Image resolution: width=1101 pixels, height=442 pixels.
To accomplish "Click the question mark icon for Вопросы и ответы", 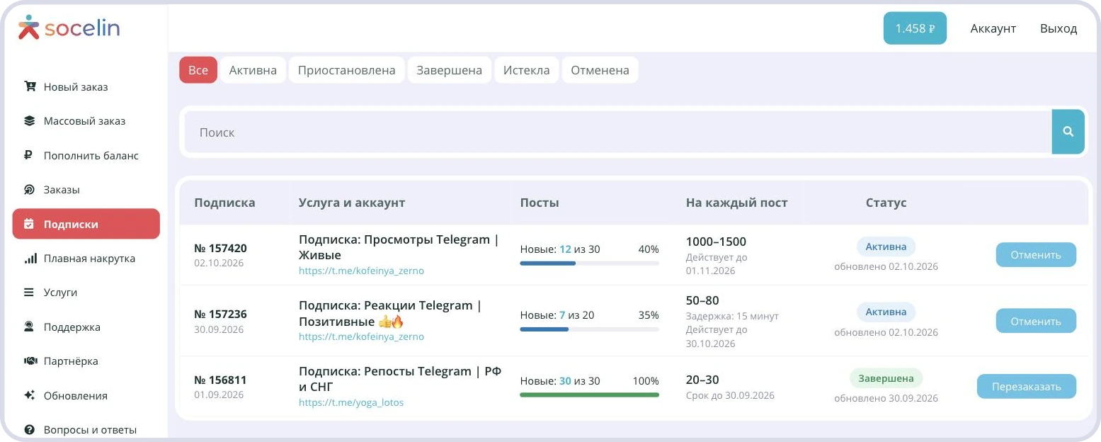I will coord(30,430).
